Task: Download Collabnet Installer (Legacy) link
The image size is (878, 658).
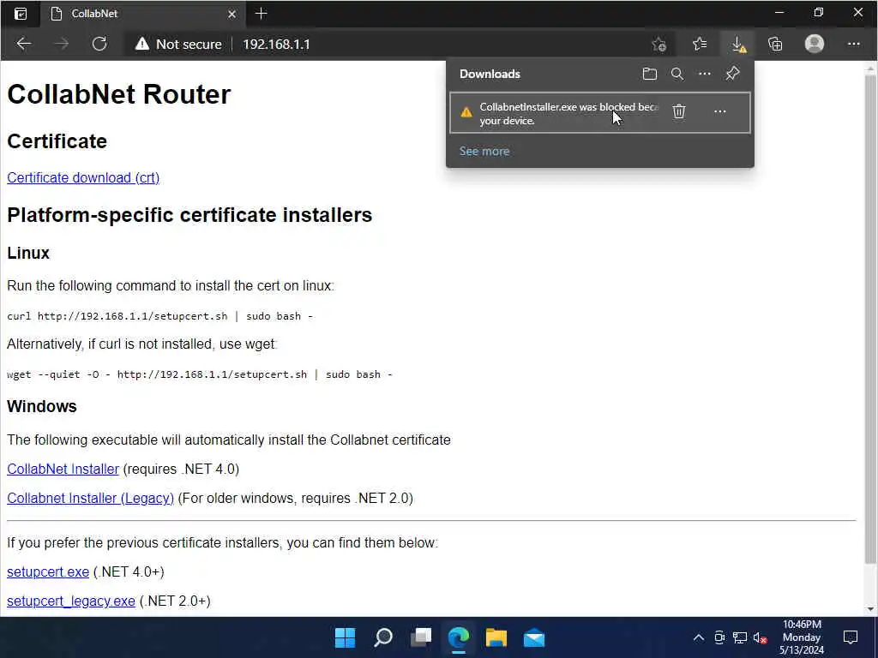Action: point(91,498)
